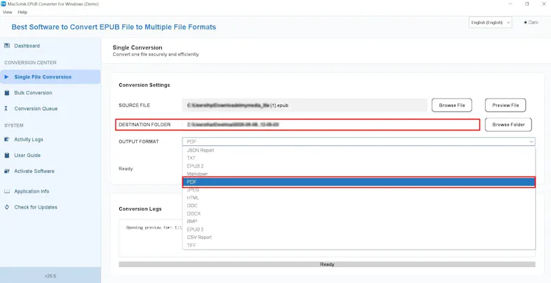Viewport: 551px width, 283px height.
Task: Click the Single Conversion heading
Action: [137, 48]
